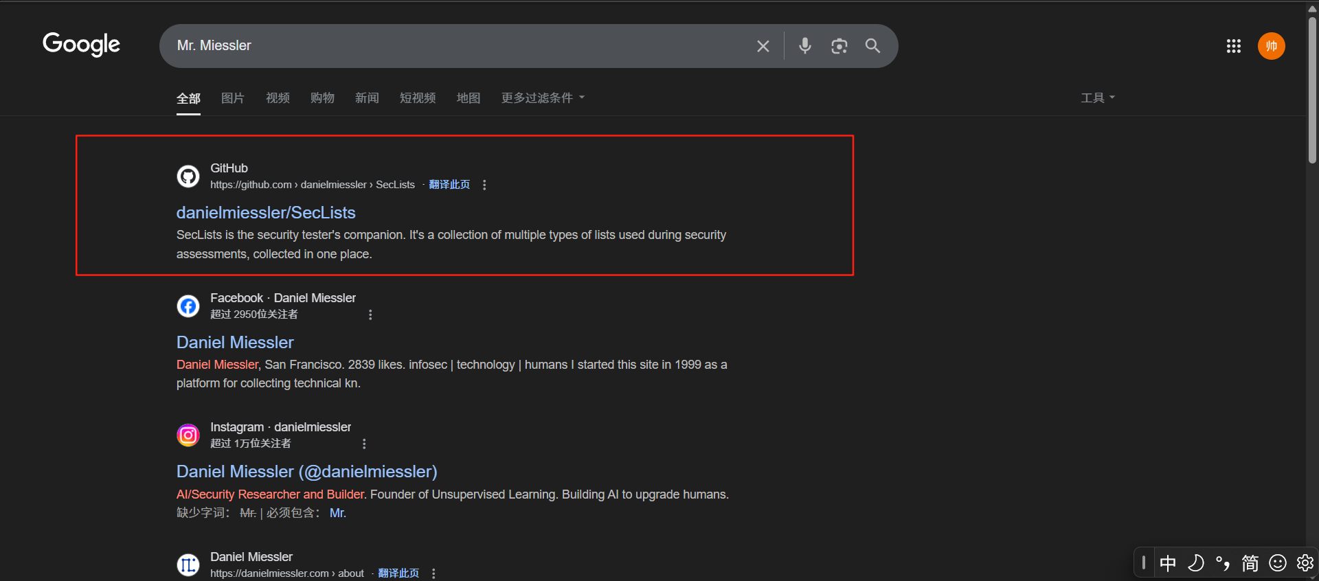
Task: Click the GitHub site name label
Action: [x=229, y=168]
